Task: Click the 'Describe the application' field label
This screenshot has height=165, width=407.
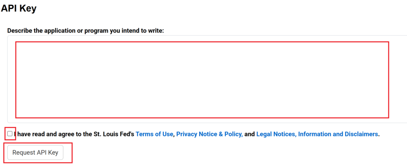Action: pos(85,30)
